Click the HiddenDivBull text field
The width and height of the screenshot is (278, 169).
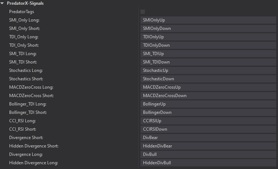point(208,163)
